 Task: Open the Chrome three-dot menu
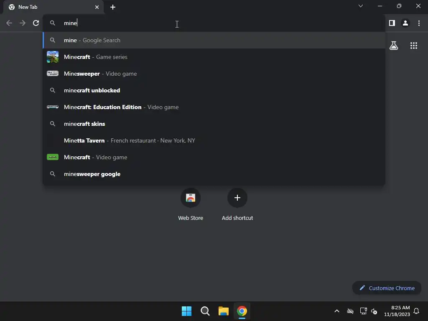click(x=419, y=23)
